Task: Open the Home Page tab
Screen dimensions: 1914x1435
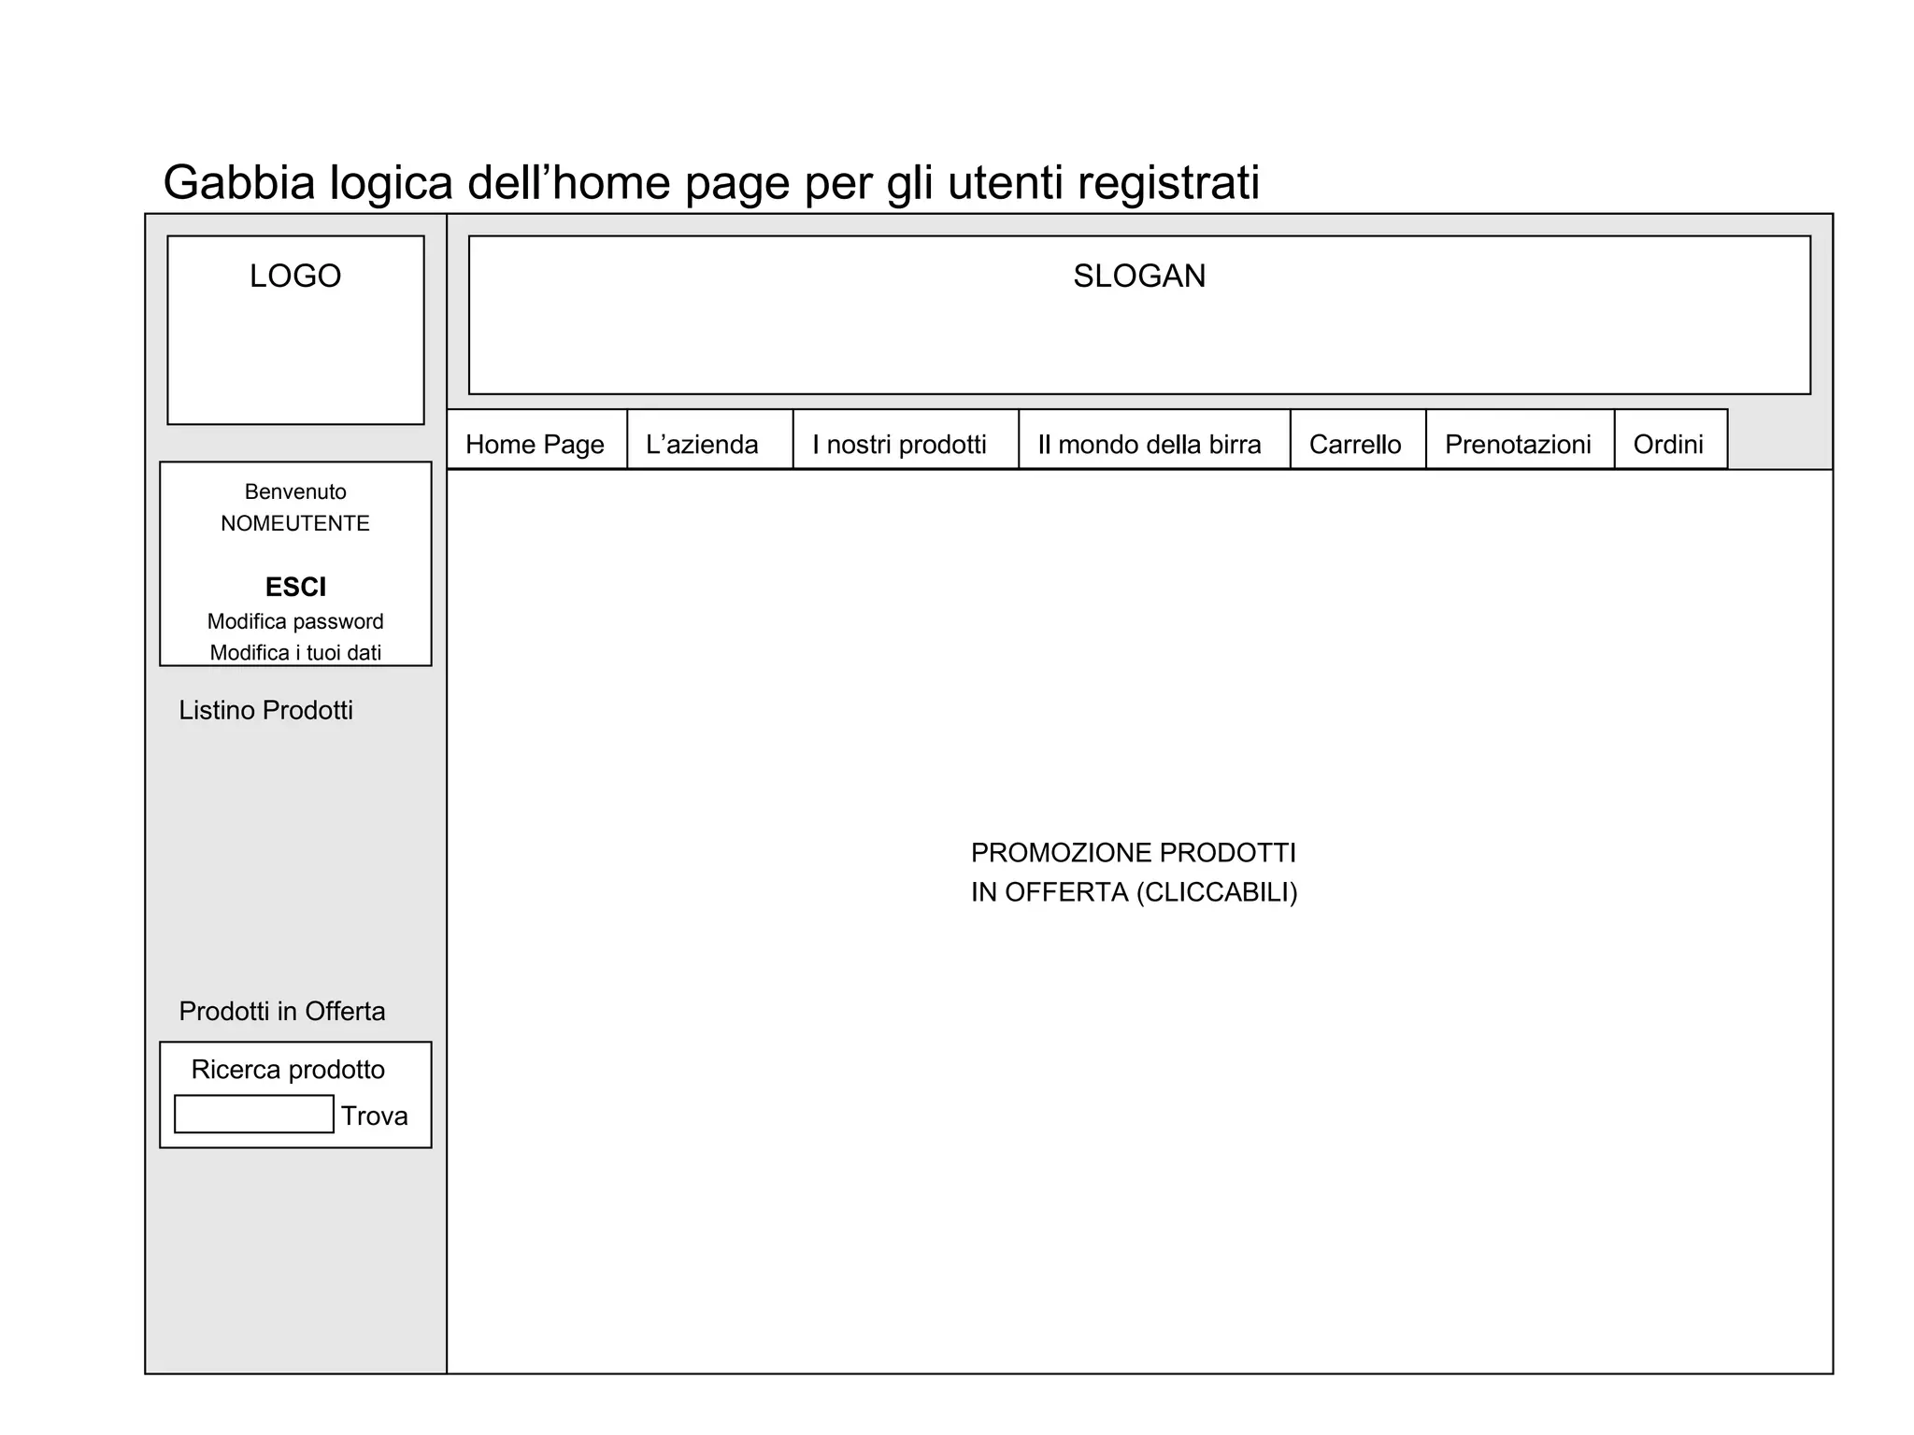Action: (x=536, y=444)
